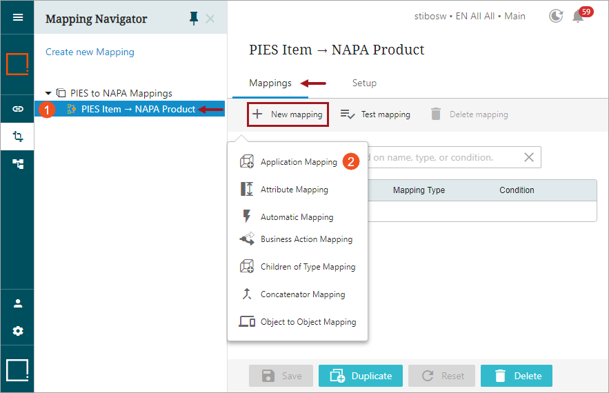Close the Mapping Navigator panel
Image resolution: width=609 pixels, height=393 pixels.
click(210, 19)
